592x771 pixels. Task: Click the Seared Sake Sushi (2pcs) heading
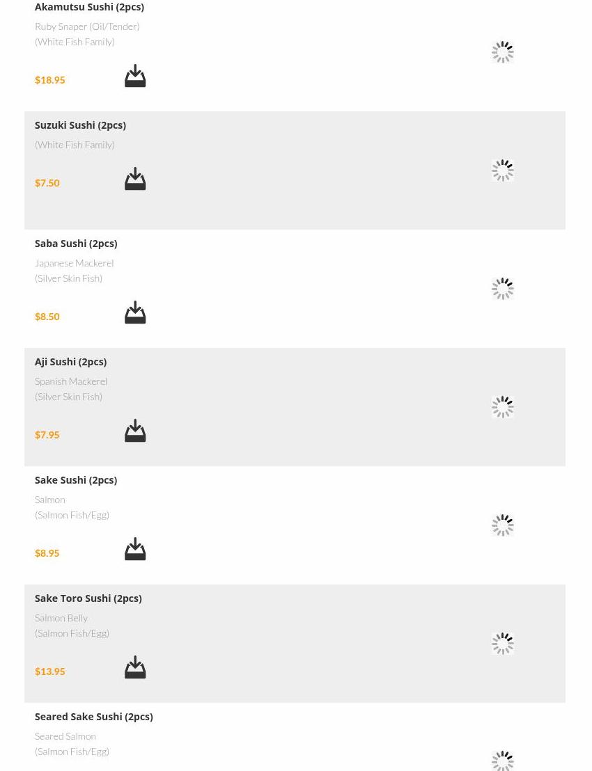(x=93, y=717)
